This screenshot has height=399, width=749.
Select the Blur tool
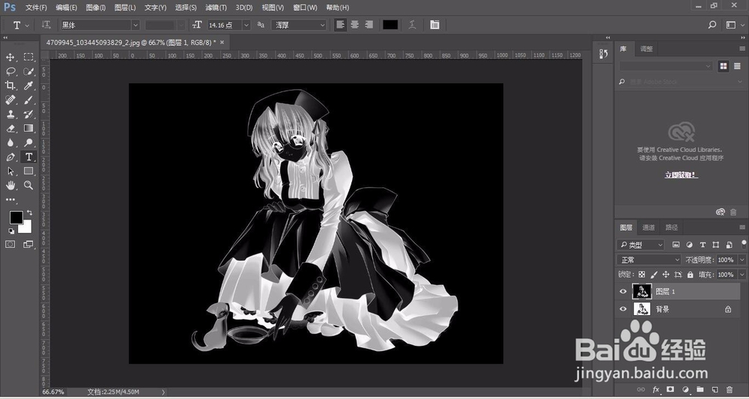(x=10, y=143)
